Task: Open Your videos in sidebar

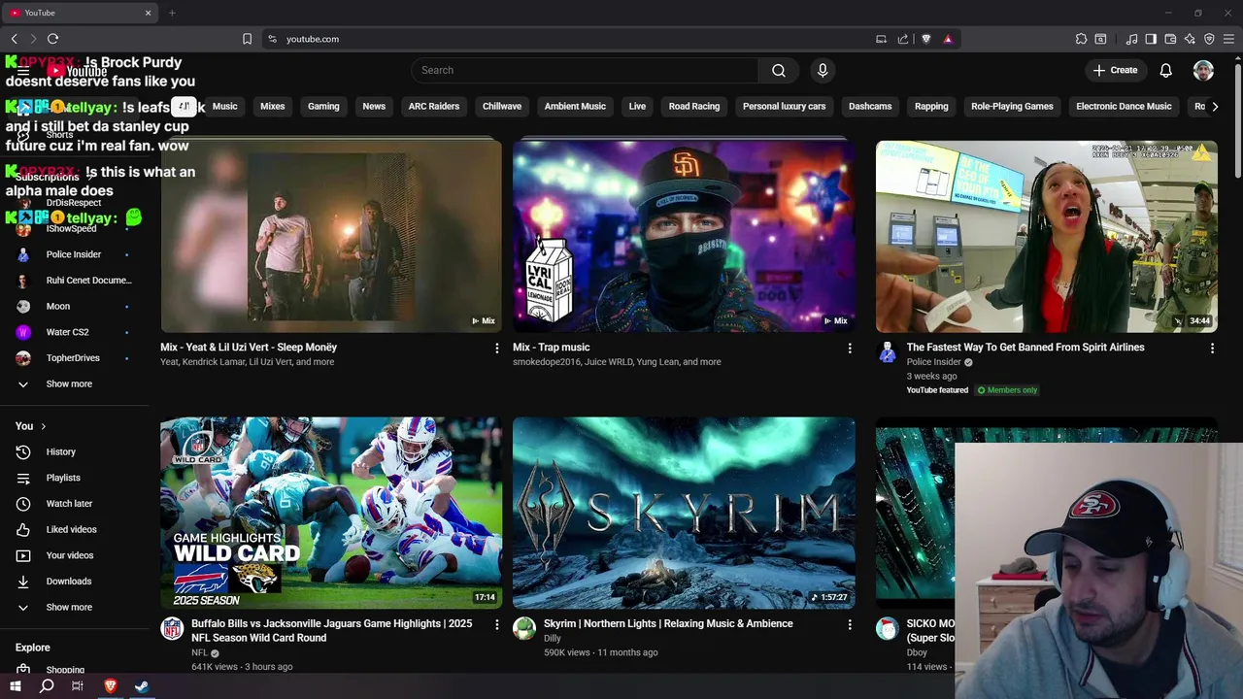Action: [74, 555]
